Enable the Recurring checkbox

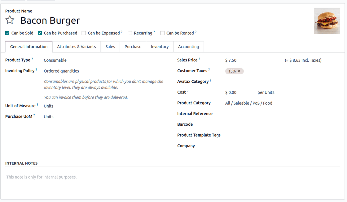tap(130, 33)
